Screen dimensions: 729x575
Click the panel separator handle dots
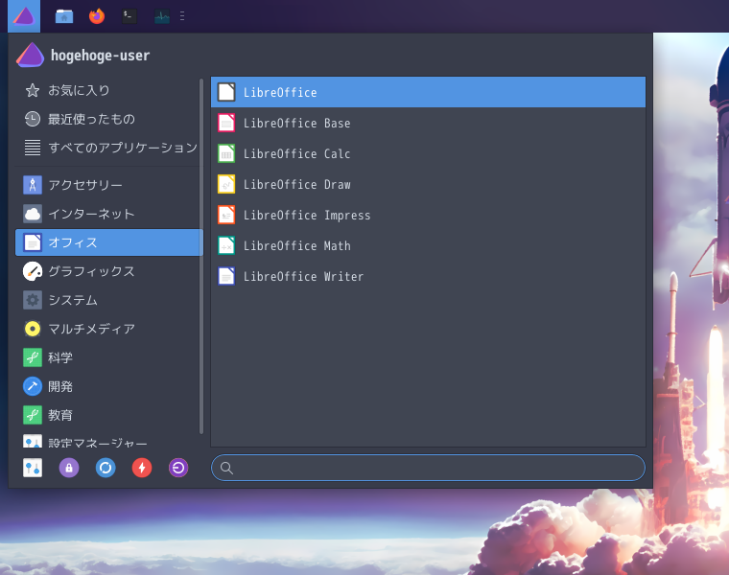coord(182,16)
